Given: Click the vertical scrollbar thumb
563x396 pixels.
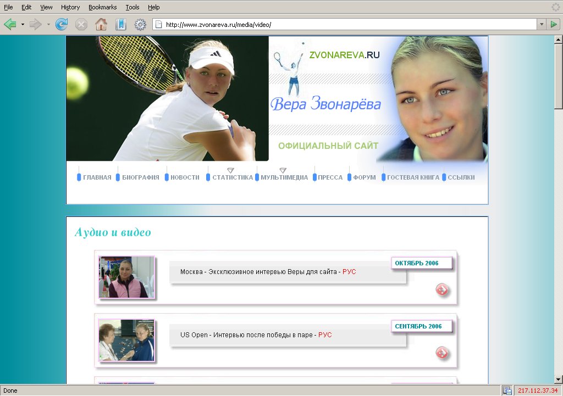Looking at the screenshot, I should click(x=559, y=76).
